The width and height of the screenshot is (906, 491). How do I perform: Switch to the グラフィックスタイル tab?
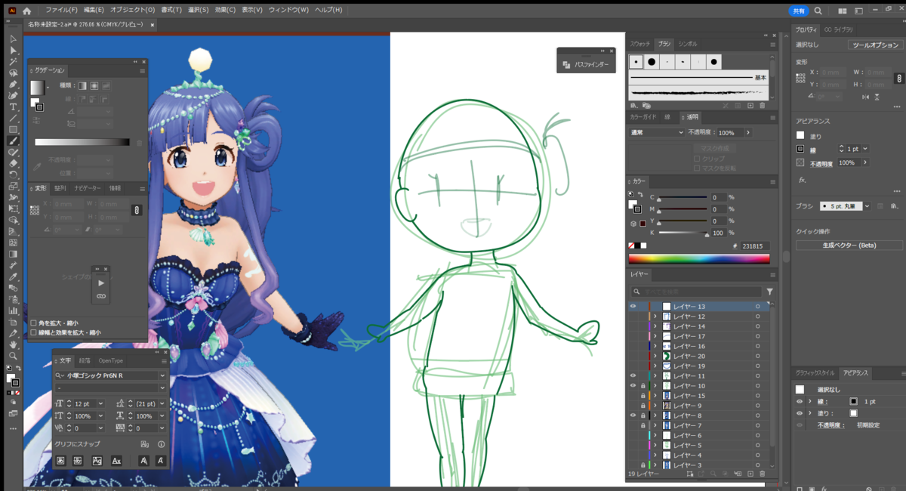pyautogui.click(x=815, y=373)
